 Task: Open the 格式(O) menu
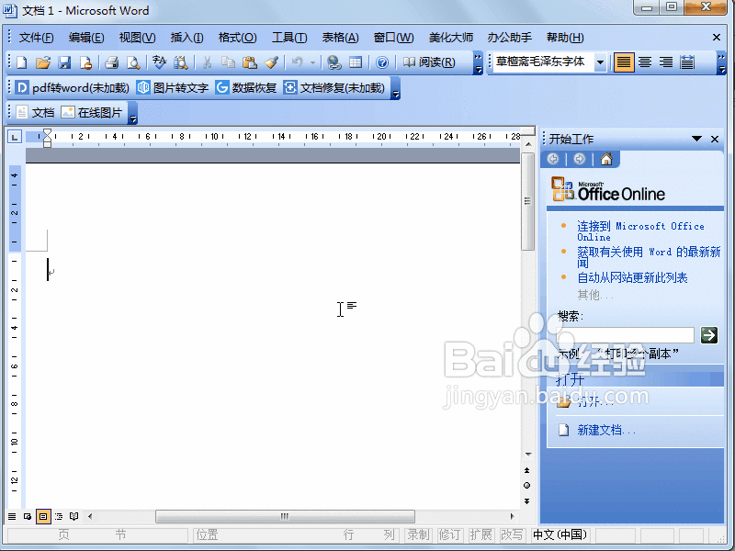click(x=238, y=38)
